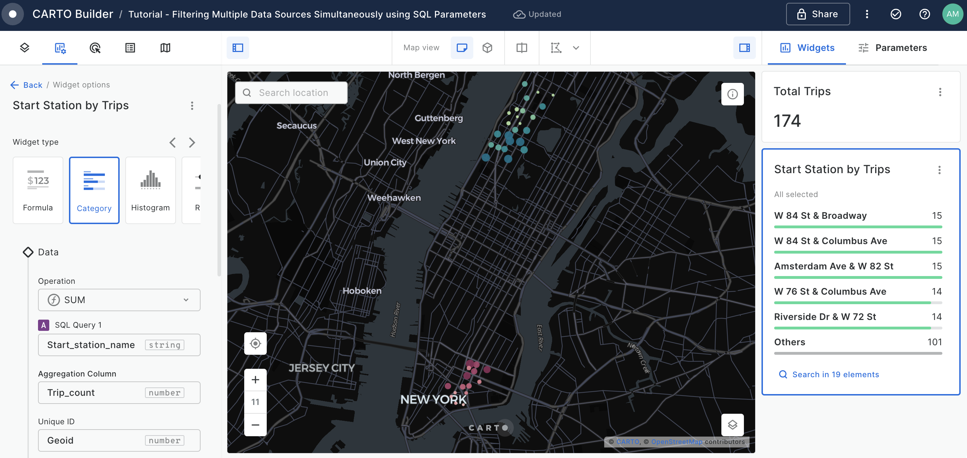Select W 76 St & Columbus Ave category
Viewport: 967px width, 458px height.
tap(858, 295)
